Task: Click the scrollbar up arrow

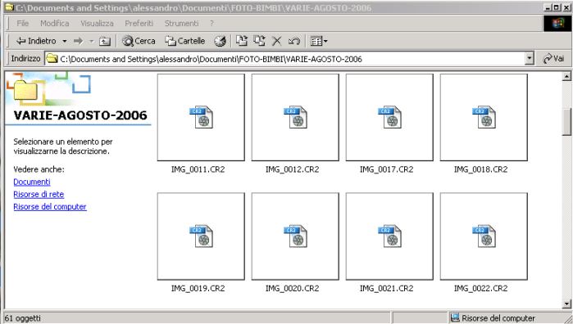Action: (566, 76)
